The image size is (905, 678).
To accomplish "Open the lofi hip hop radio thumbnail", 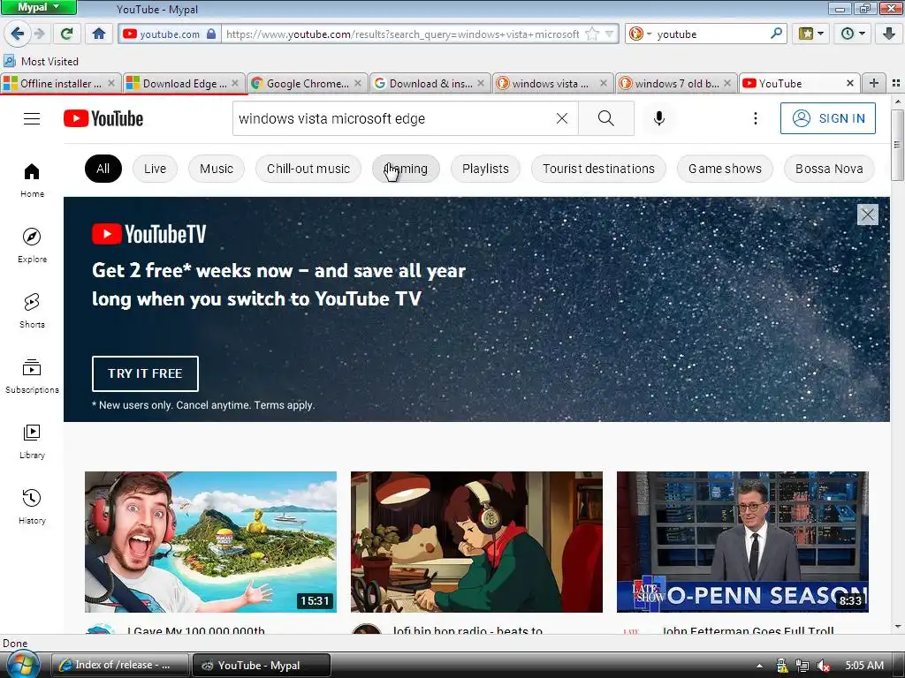I will (476, 542).
